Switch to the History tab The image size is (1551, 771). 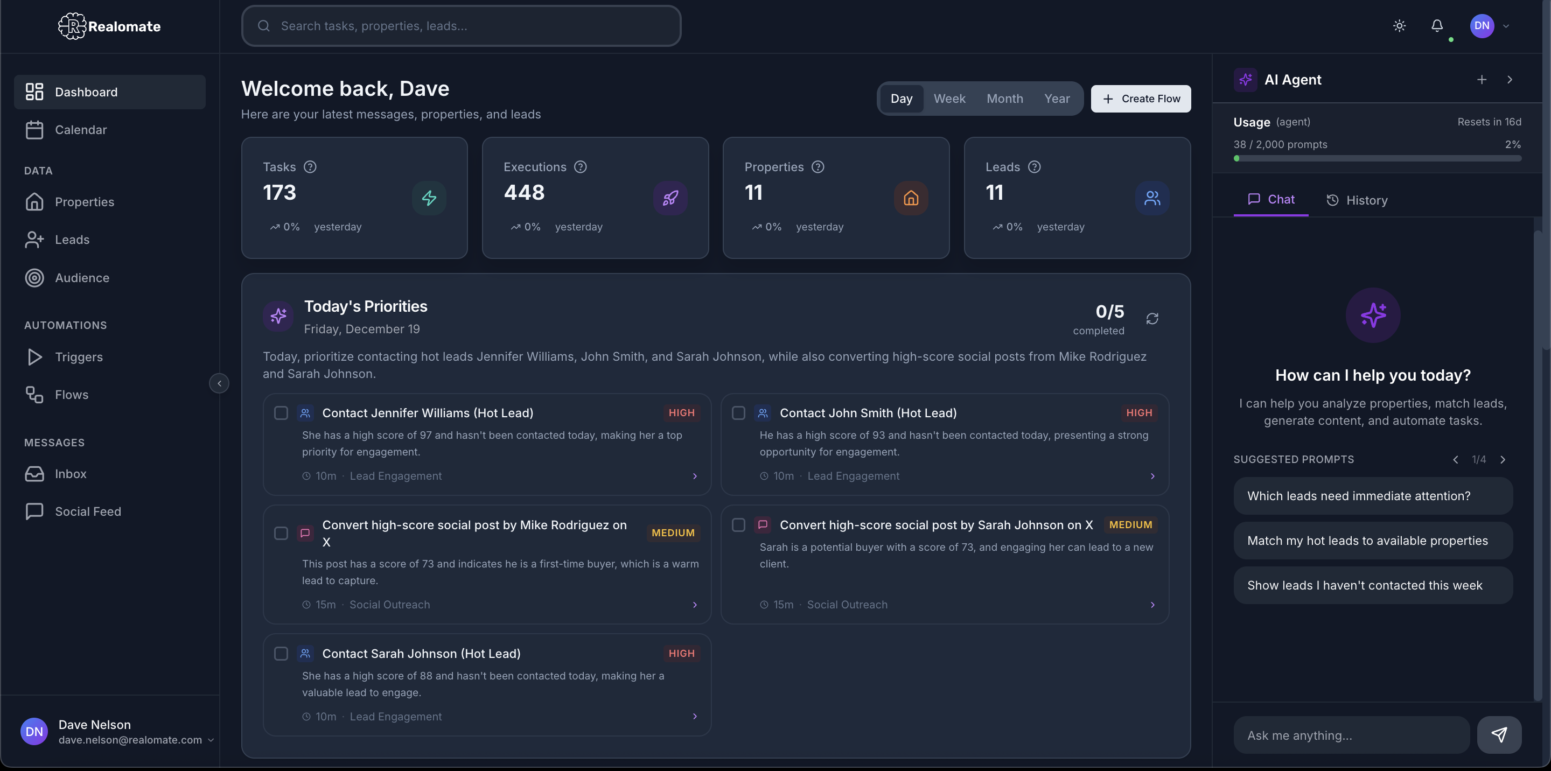(x=1357, y=200)
